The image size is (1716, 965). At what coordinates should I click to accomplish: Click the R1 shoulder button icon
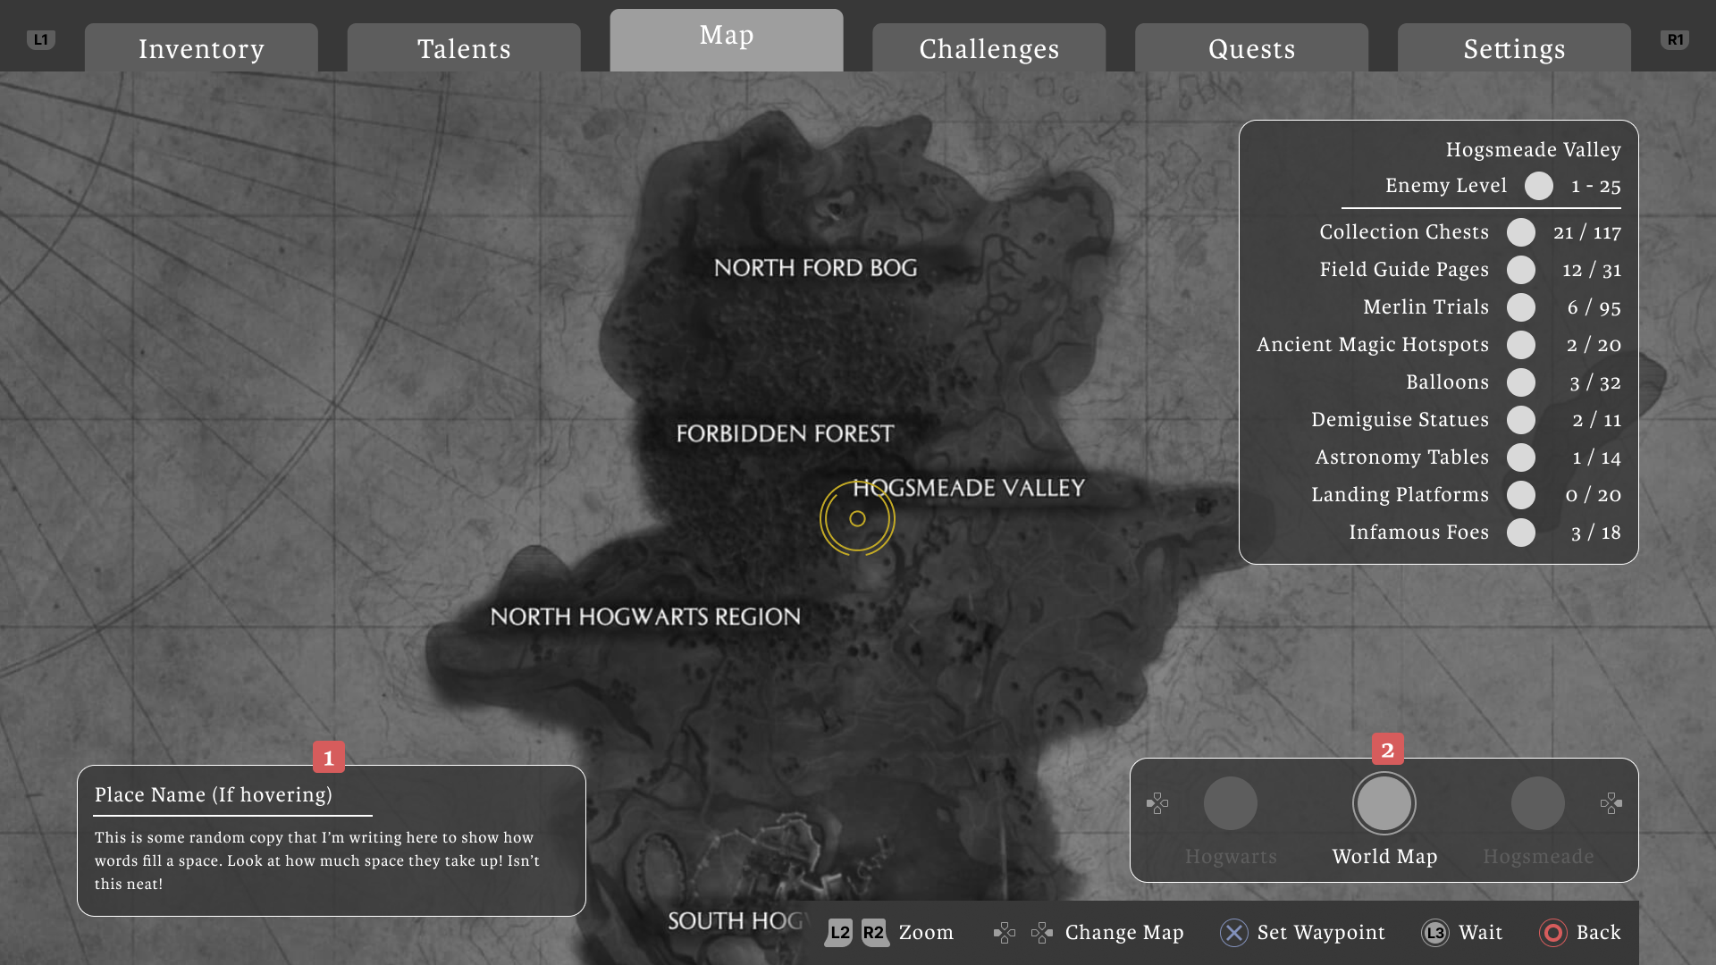pyautogui.click(x=1675, y=38)
